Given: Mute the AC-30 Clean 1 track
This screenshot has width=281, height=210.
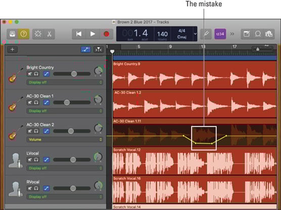Looking at the screenshot, I should click(30, 102).
